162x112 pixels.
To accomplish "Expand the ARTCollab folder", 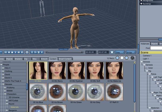I will [7, 101].
